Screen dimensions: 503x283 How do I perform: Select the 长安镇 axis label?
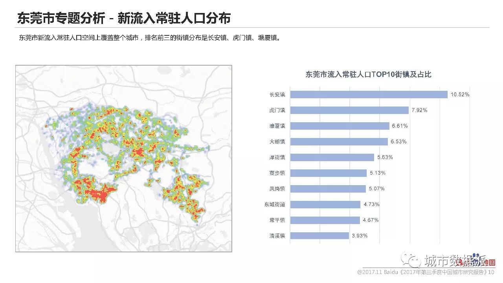click(x=277, y=94)
